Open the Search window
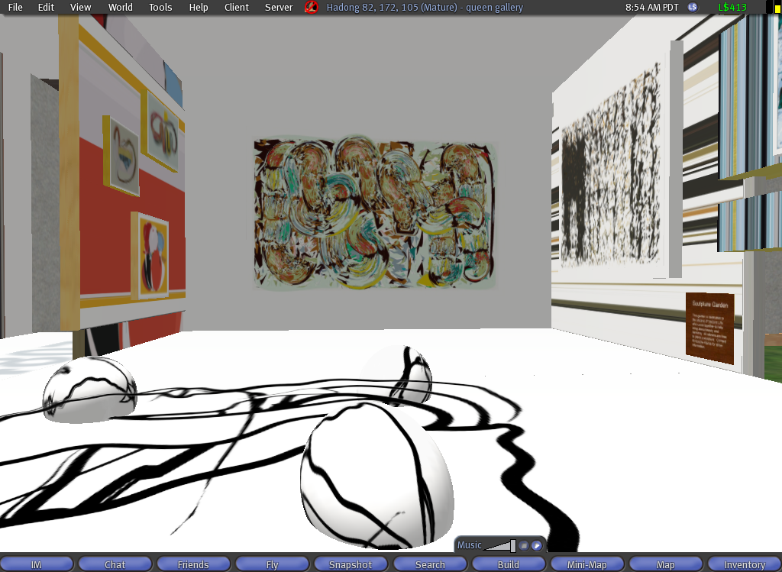Viewport: 782px width, 572px height. point(430,564)
